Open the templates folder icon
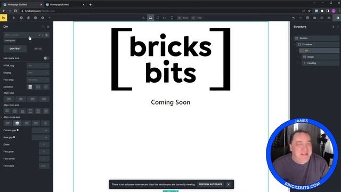This screenshot has width=341, height=192. pyautogui.click(x=315, y=18)
